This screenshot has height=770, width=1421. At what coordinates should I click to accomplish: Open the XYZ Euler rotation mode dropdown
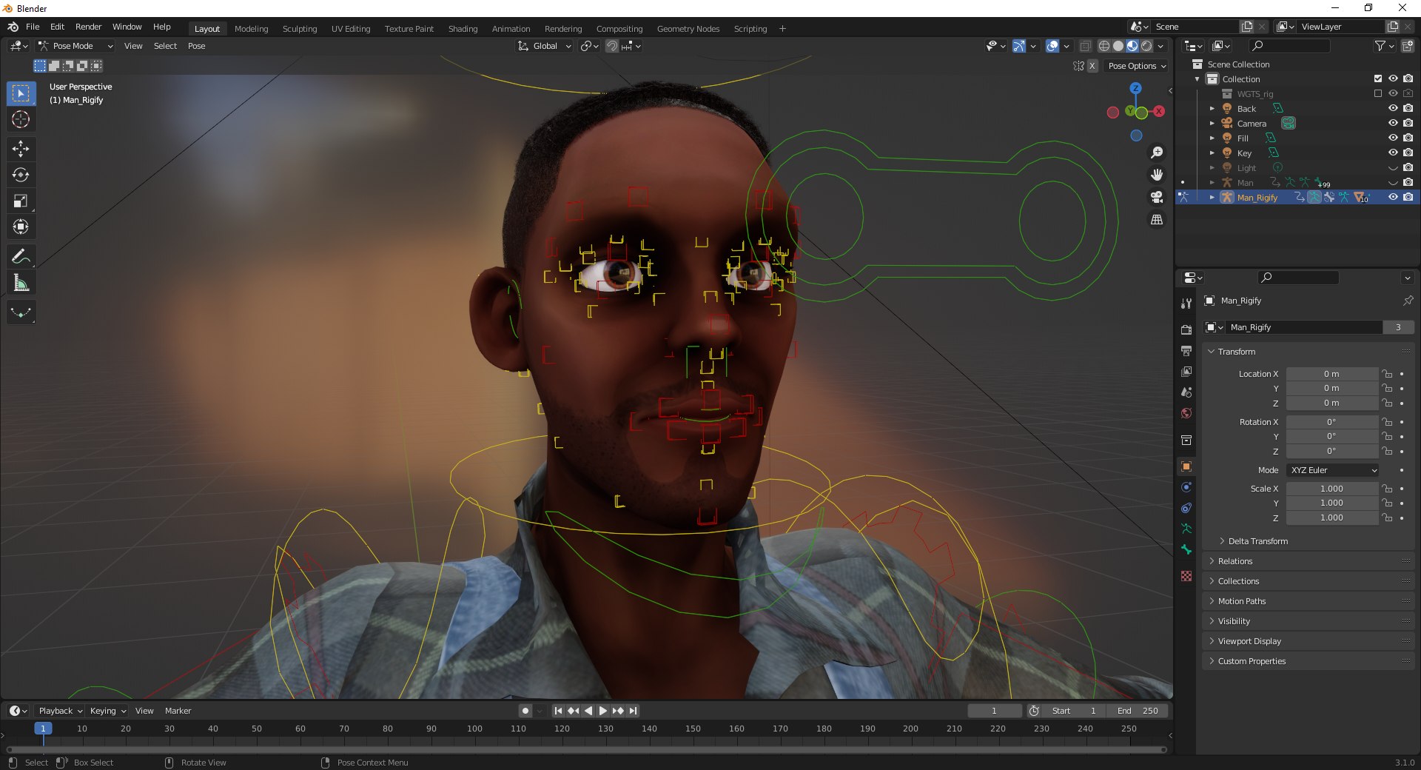coord(1333,470)
